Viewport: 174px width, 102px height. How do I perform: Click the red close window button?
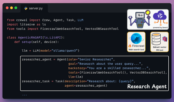pos(7,8)
